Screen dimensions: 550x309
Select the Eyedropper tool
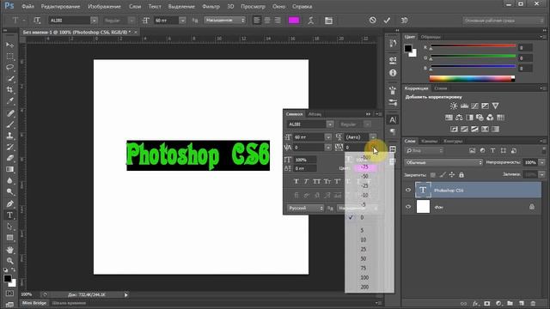9,101
